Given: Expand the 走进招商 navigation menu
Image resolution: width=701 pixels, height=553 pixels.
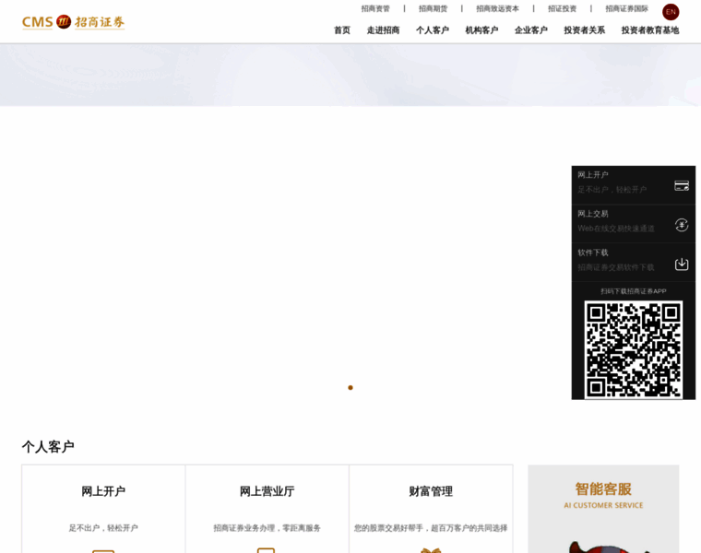Looking at the screenshot, I should (x=383, y=30).
